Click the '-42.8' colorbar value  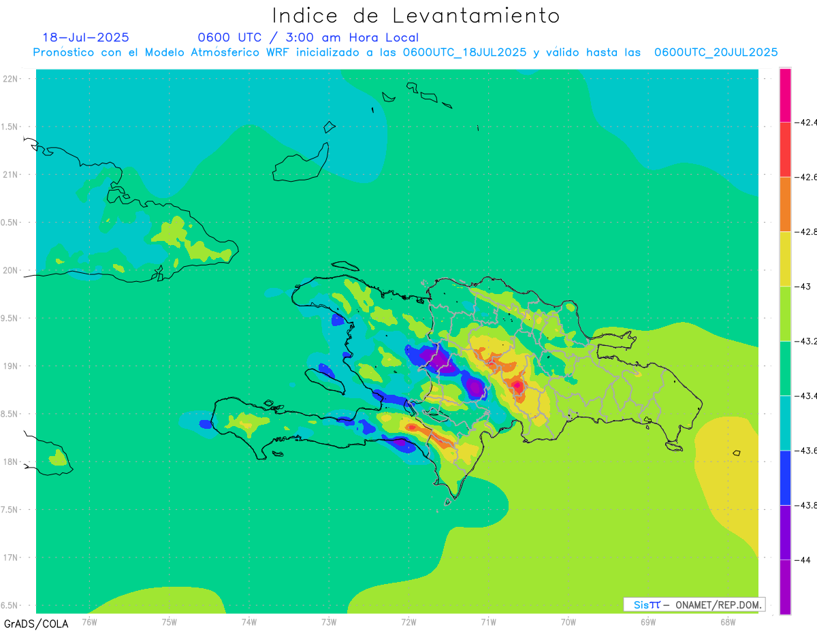point(805,232)
